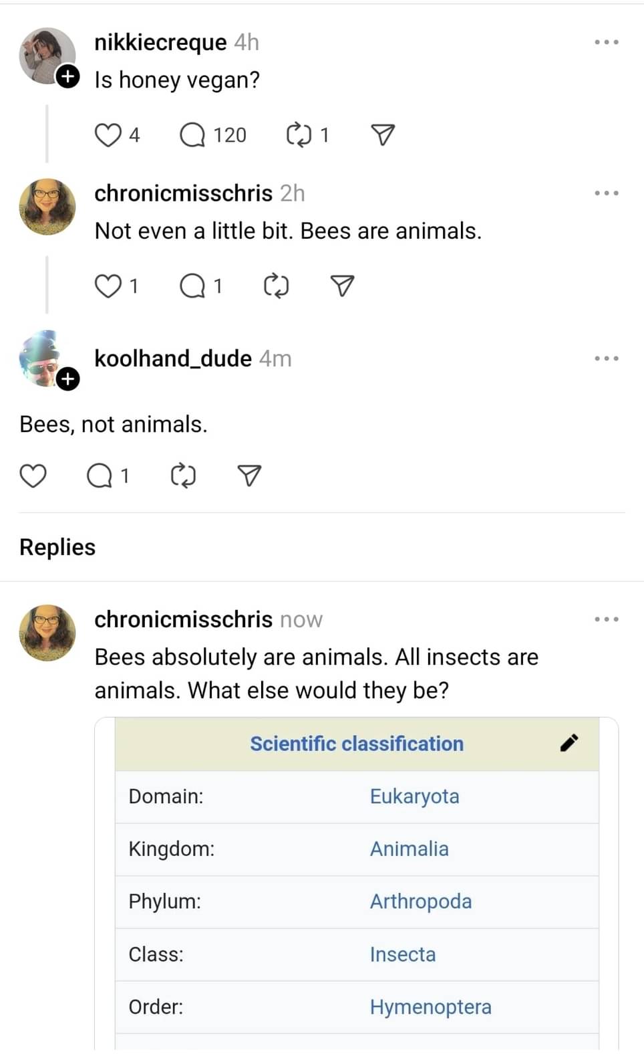Viewport: 644px width, 1060px height.
Task: Click the pencil edit icon in Scientific classification
Action: coord(569,743)
